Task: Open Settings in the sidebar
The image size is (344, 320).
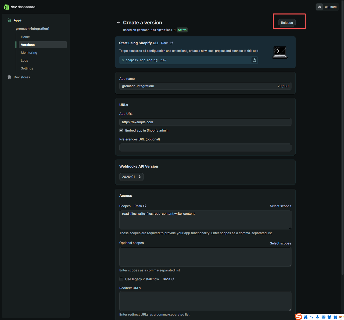Action: point(27,68)
